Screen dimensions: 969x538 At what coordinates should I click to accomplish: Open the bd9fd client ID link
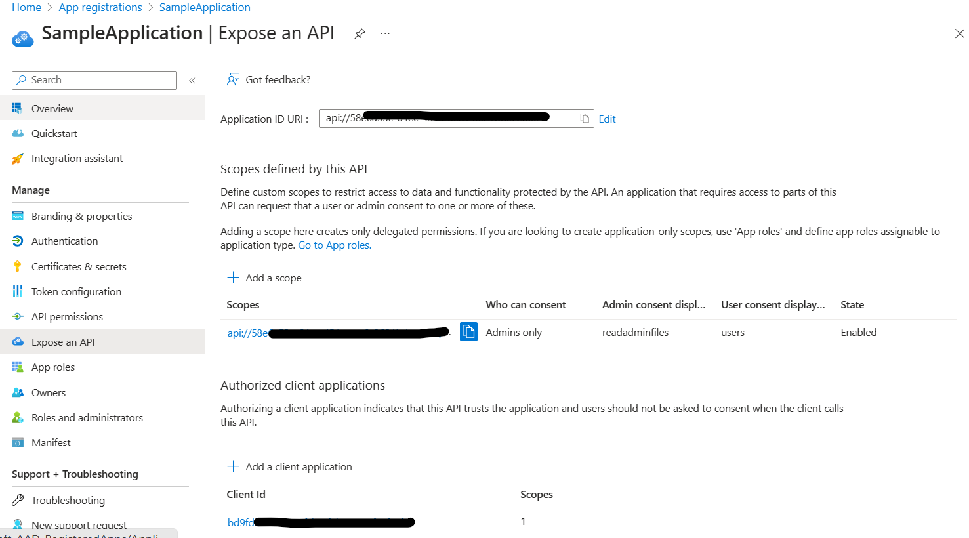(x=321, y=523)
